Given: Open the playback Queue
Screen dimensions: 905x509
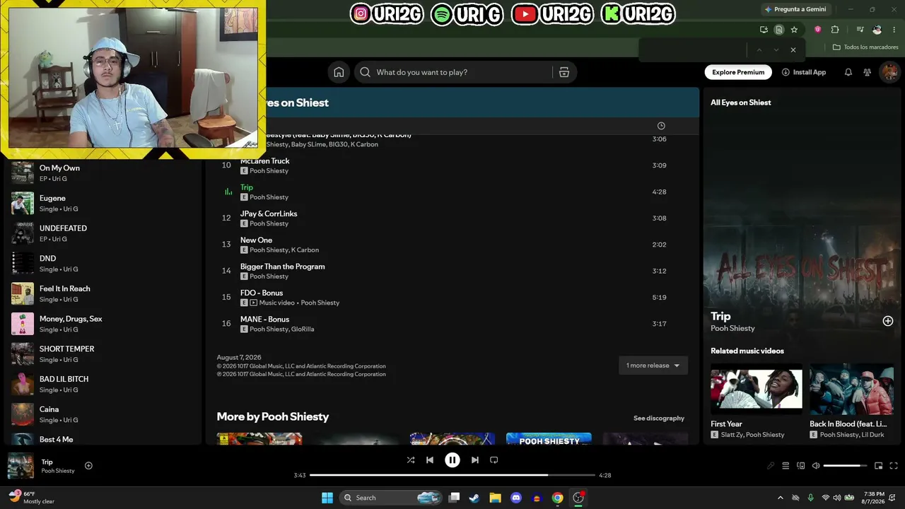Looking at the screenshot, I should 786,466.
